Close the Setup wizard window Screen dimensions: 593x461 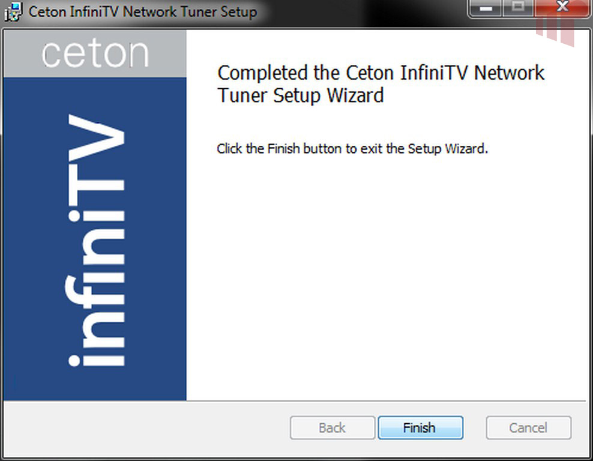coord(562,8)
